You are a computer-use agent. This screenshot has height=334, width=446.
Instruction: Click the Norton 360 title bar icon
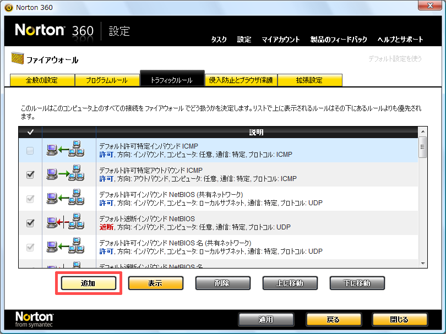(x=8, y=7)
